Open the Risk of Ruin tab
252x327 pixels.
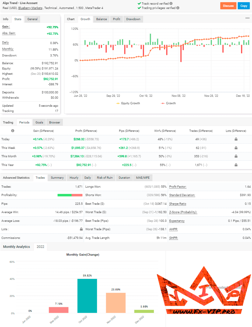105,178
